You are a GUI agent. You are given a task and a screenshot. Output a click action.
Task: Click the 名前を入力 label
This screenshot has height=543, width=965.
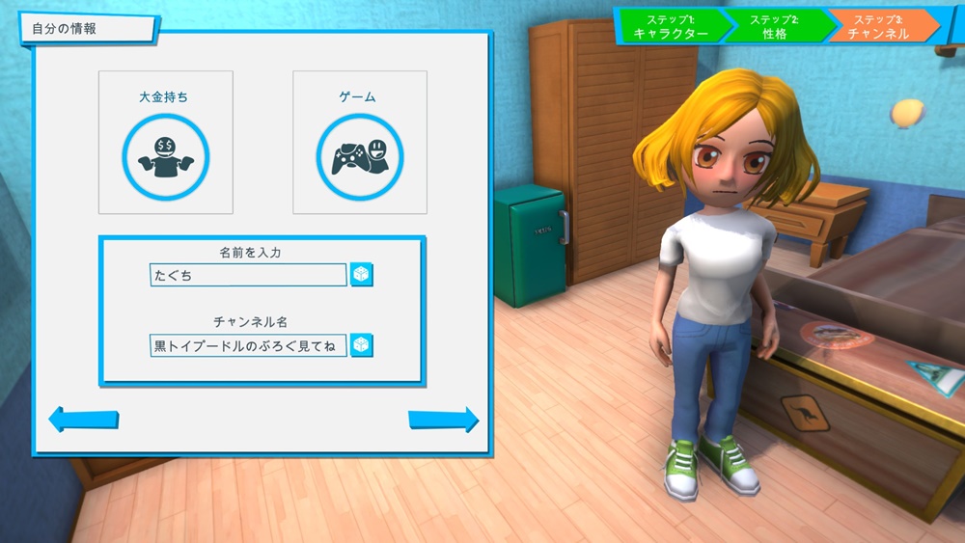click(251, 252)
